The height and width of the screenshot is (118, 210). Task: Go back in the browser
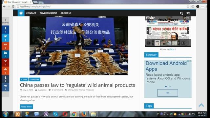(4, 7)
